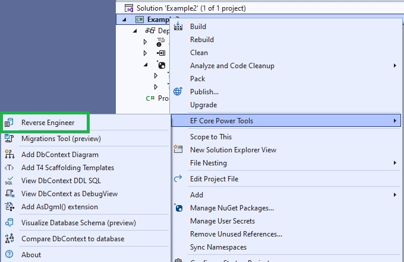Click the Visualize Database Schema icon
Image resolution: width=404 pixels, height=262 pixels.
(x=9, y=223)
